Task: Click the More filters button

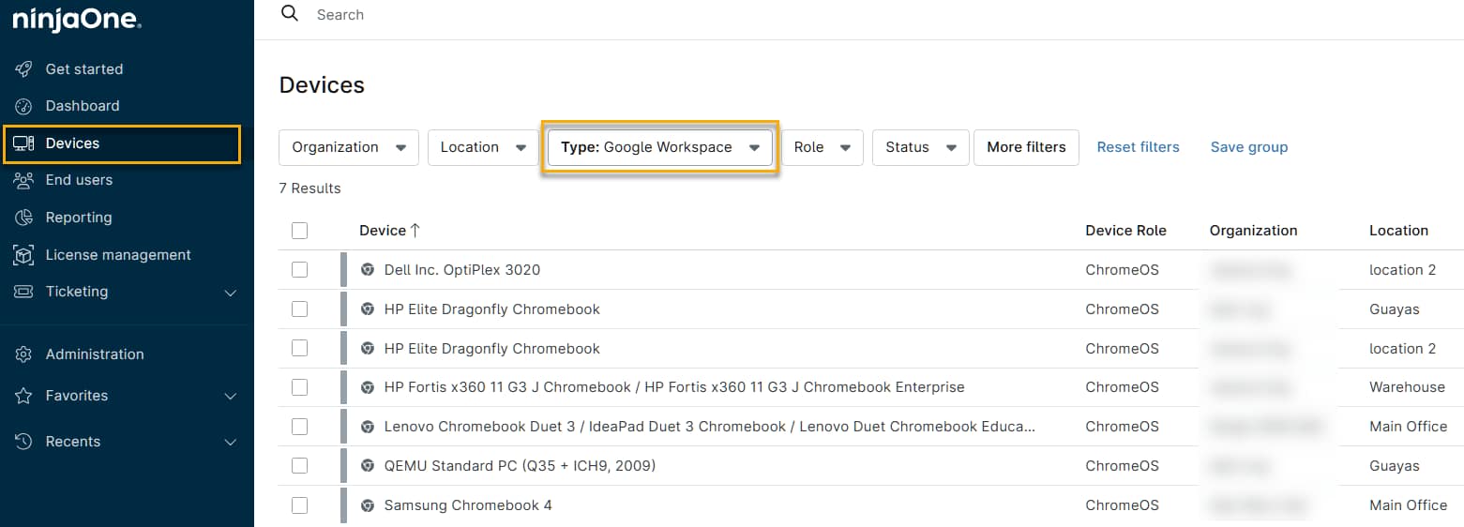Action: (x=1026, y=147)
